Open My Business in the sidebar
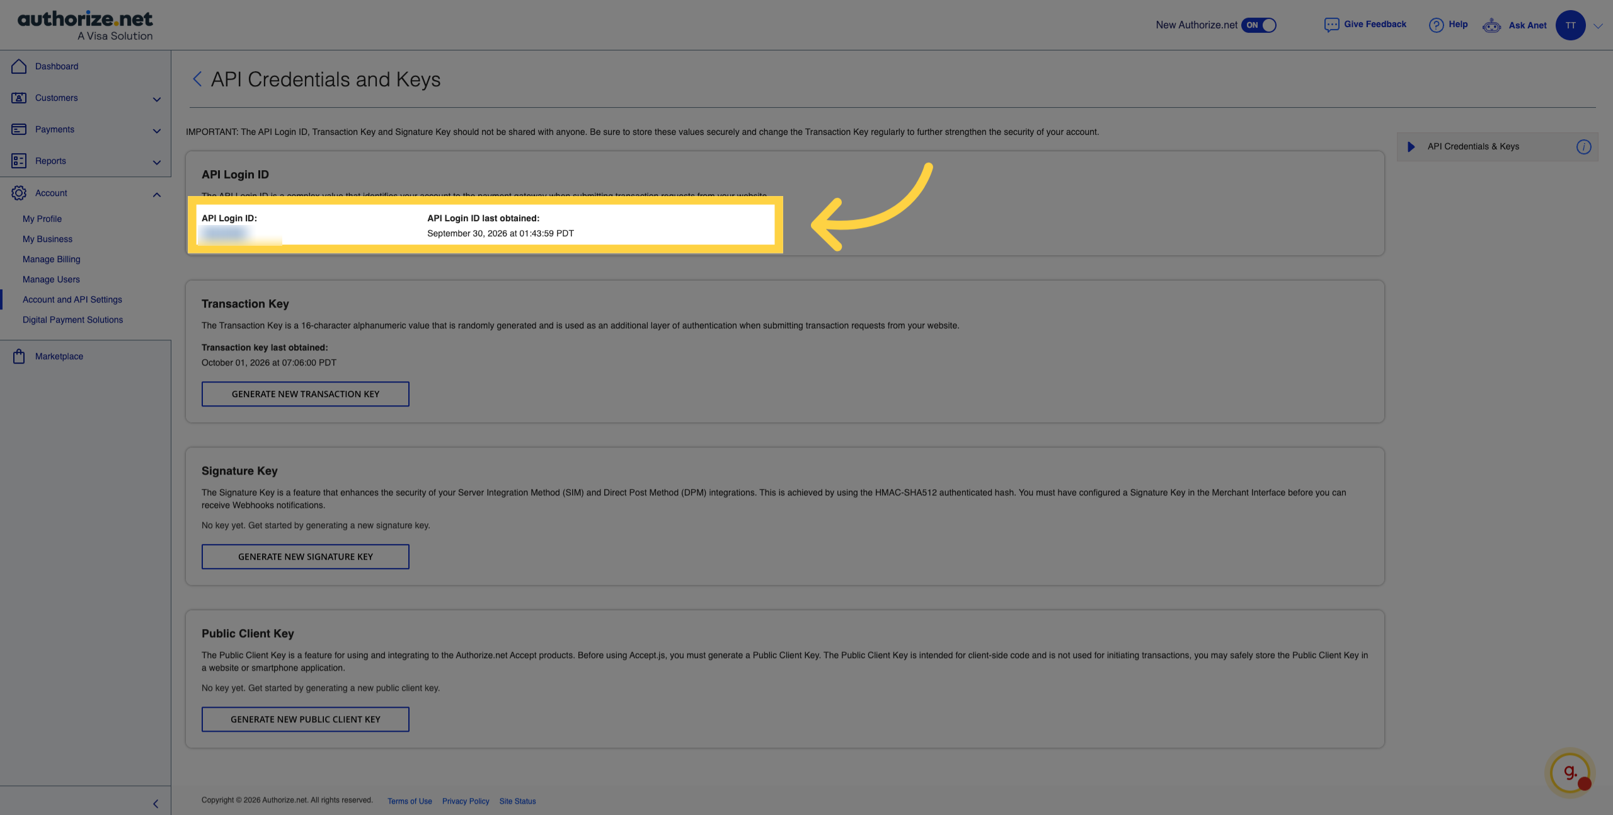The width and height of the screenshot is (1613, 815). [47, 239]
